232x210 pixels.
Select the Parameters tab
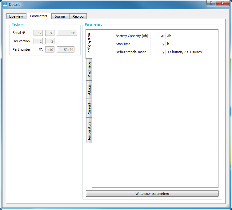tap(39, 16)
